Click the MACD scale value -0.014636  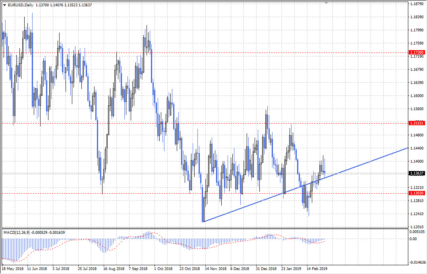(x=417, y=262)
